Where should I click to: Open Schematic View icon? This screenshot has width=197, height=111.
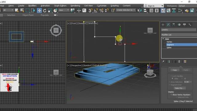point(174,10)
